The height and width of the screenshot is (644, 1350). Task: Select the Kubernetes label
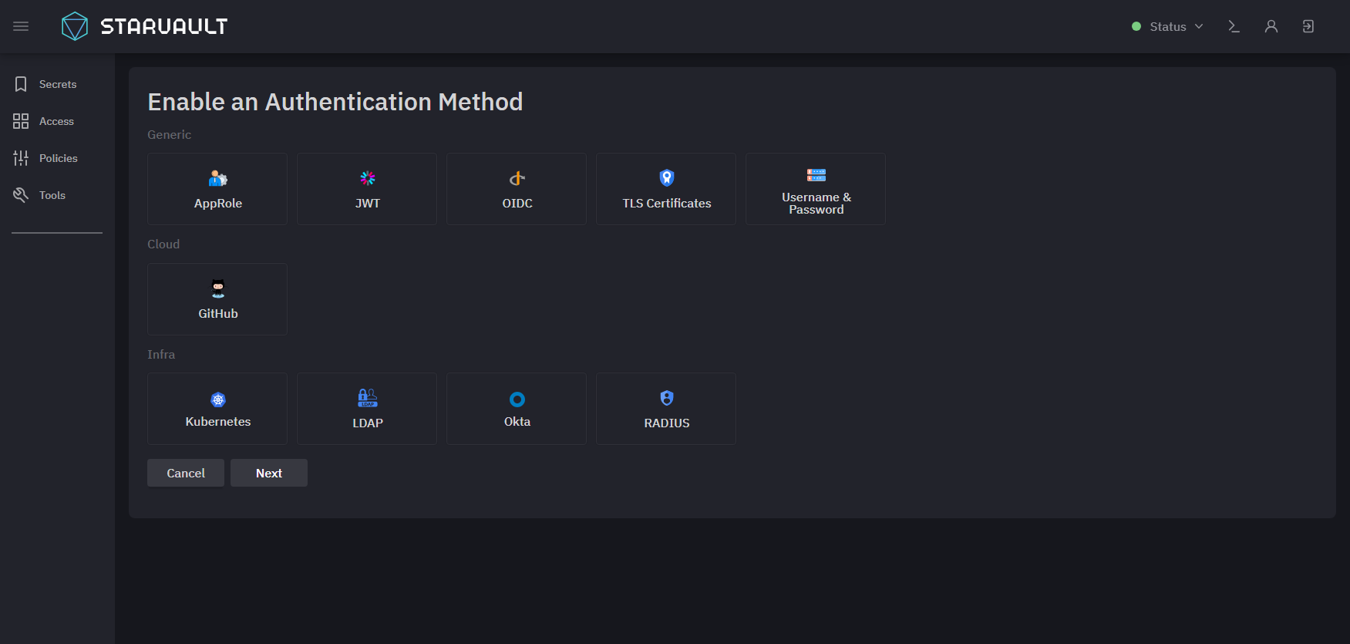pyautogui.click(x=218, y=422)
